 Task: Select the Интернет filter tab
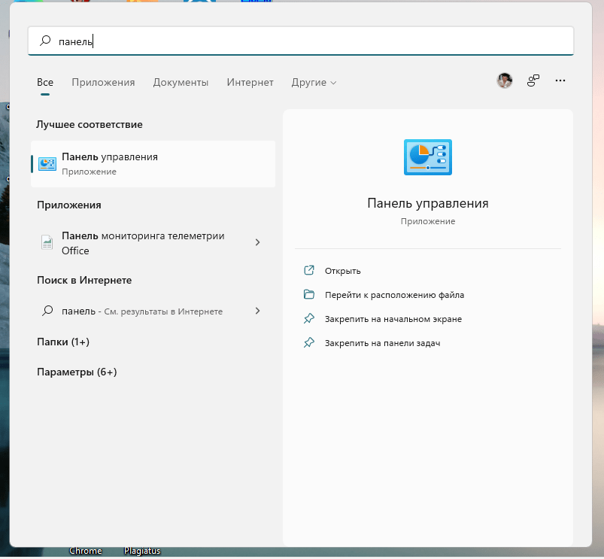tap(250, 83)
